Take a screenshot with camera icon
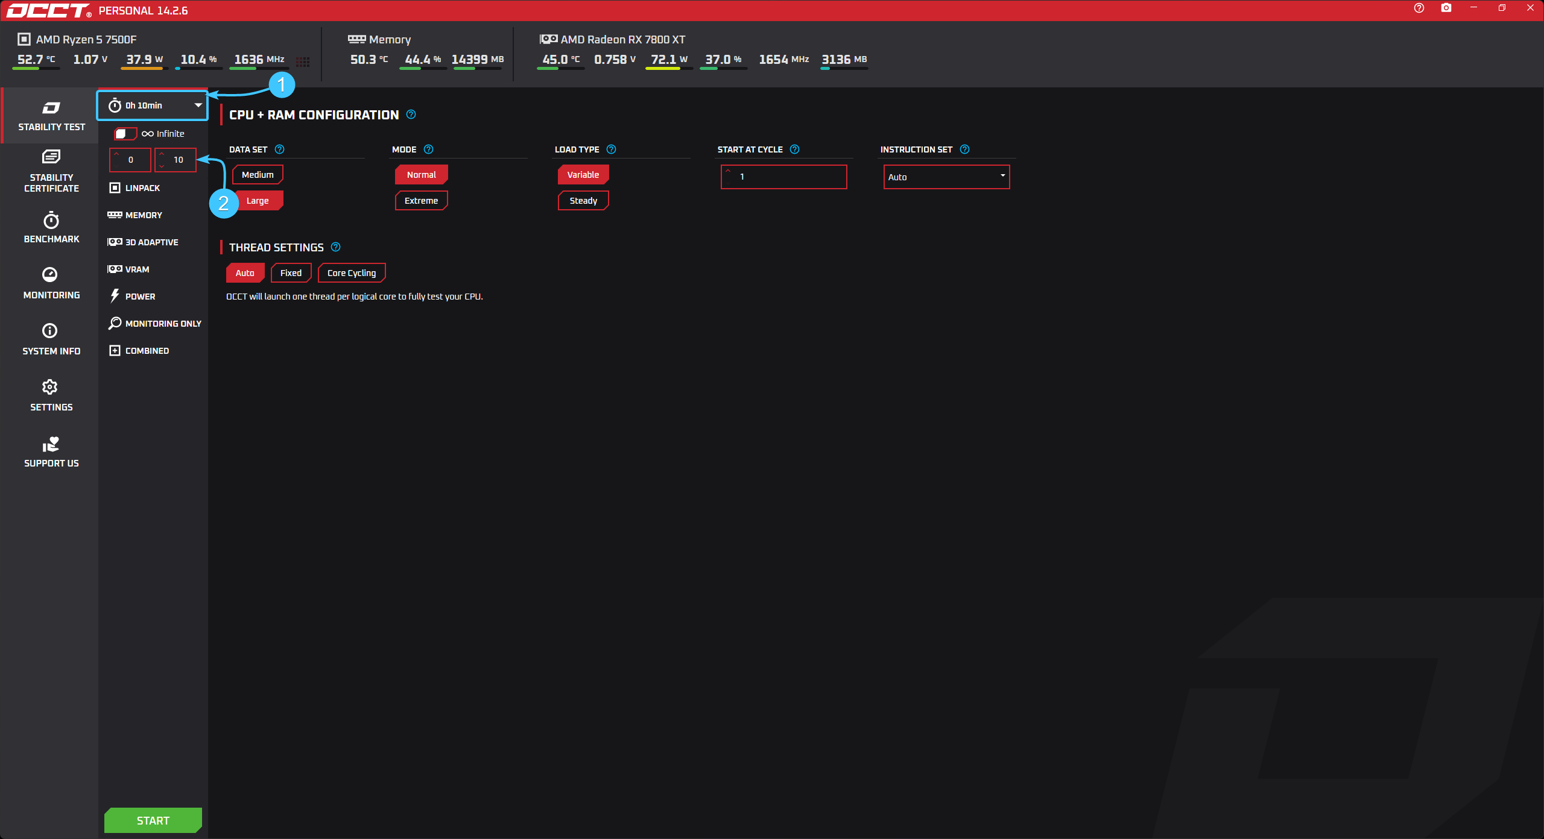Screen dimensions: 1544x839 point(1446,8)
